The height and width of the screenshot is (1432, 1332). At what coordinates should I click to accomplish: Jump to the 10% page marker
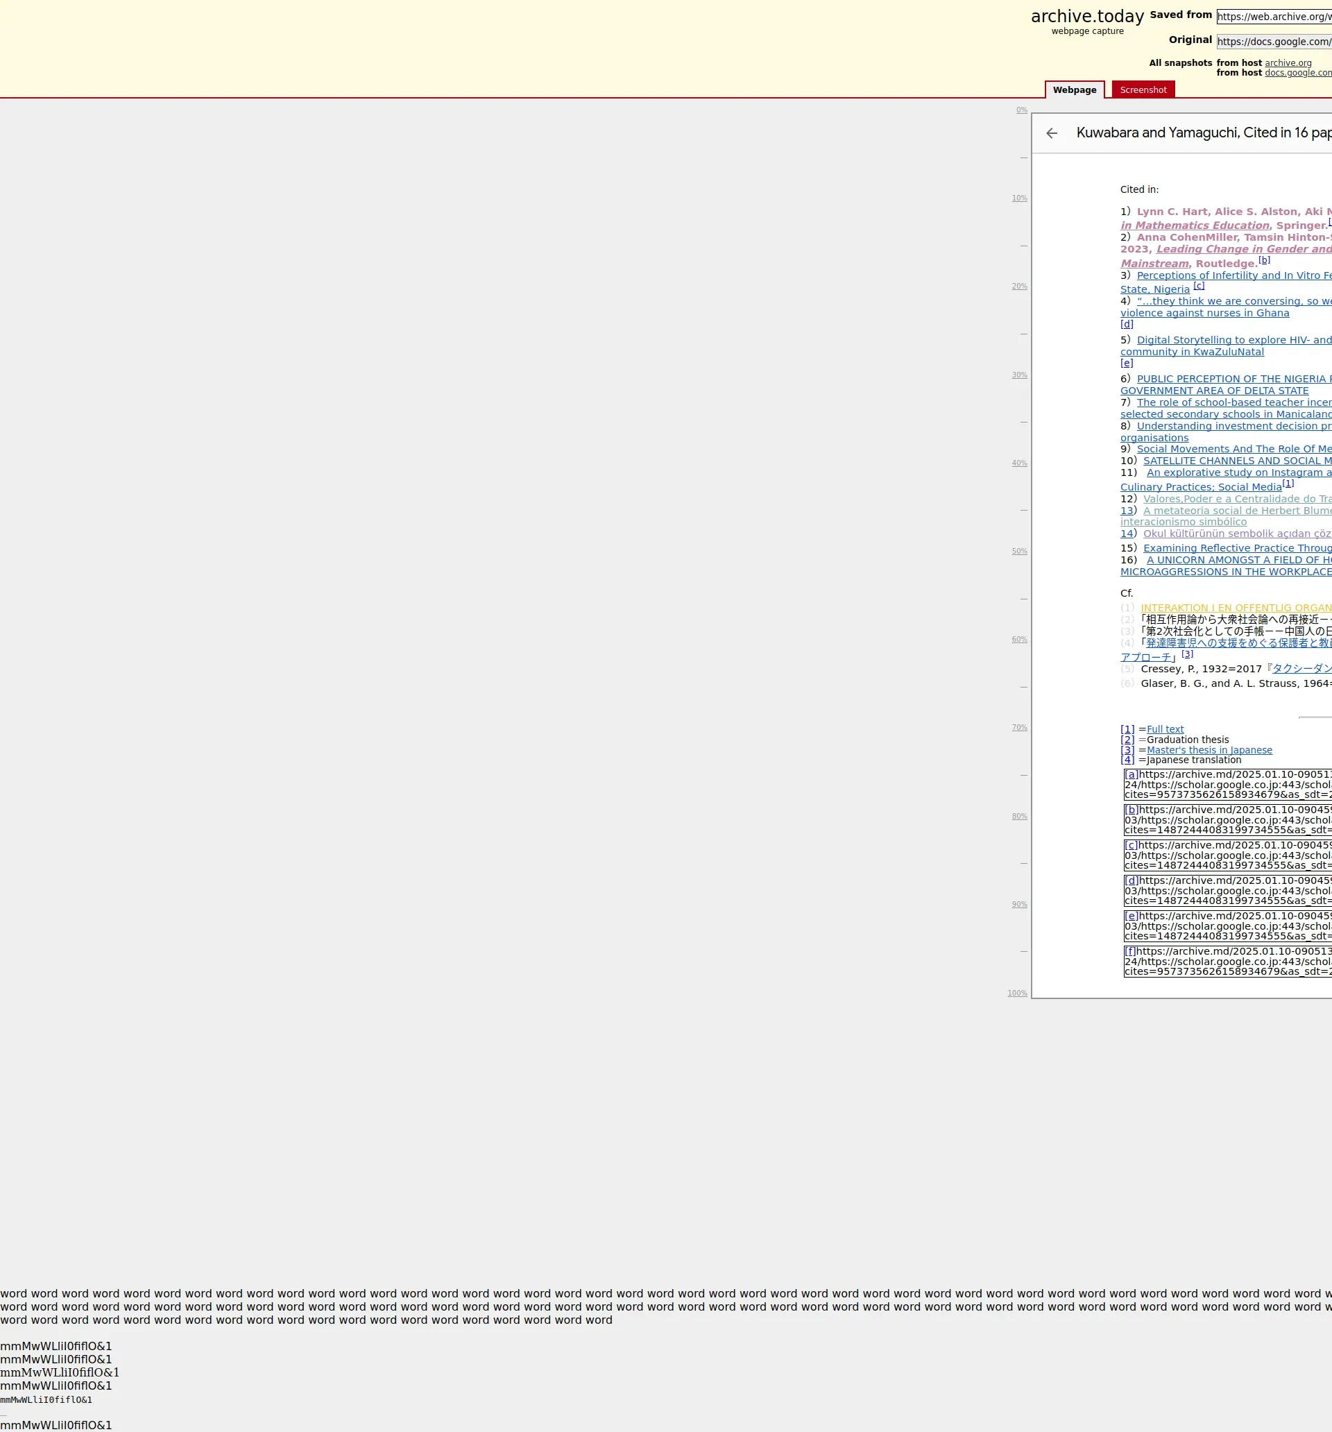(x=1018, y=198)
